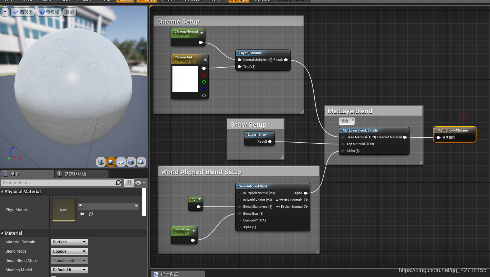The height and width of the screenshot is (277, 490).
Task: Click the grid view options icon beside search
Action: pyautogui.click(x=129, y=183)
